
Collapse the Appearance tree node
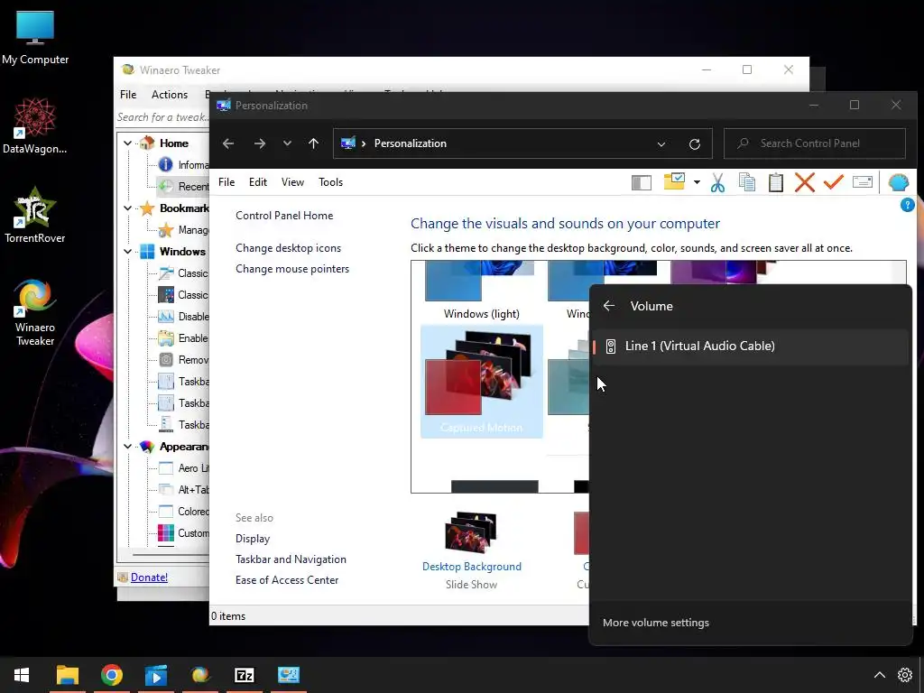pos(128,447)
